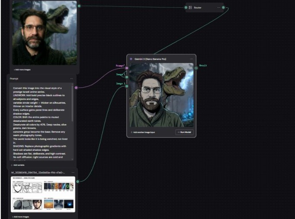Select the Prompt input port on Gemini node
Image resolution: width=295 pixels, height=219 pixels.
pyautogui.click(x=127, y=68)
